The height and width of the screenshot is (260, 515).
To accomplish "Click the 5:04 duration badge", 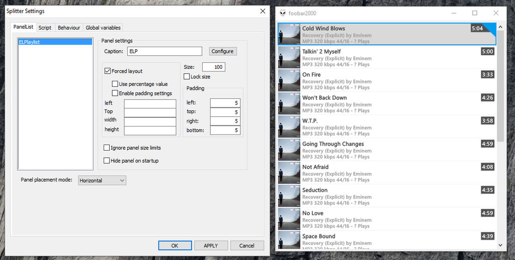I will pyautogui.click(x=477, y=28).
